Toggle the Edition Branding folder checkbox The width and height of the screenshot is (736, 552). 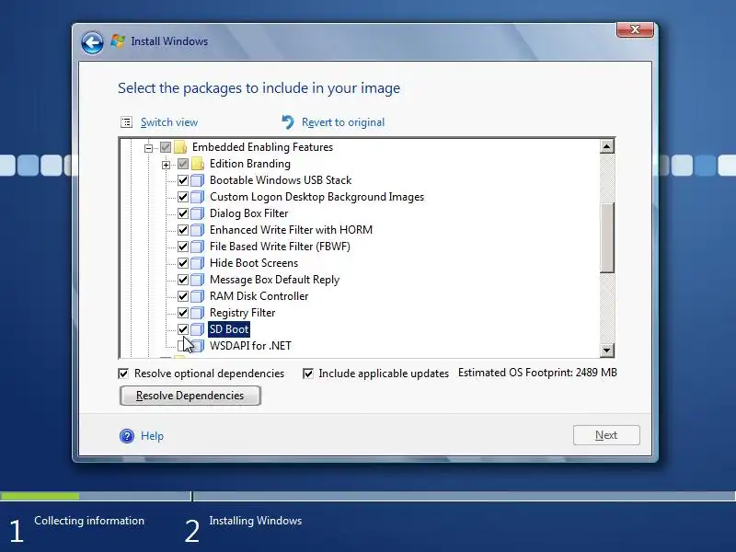pos(183,164)
